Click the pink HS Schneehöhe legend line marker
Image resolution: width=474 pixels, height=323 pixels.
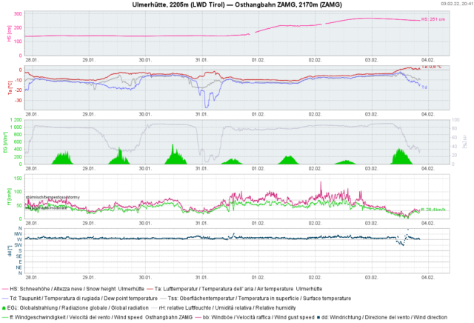coord(5,289)
